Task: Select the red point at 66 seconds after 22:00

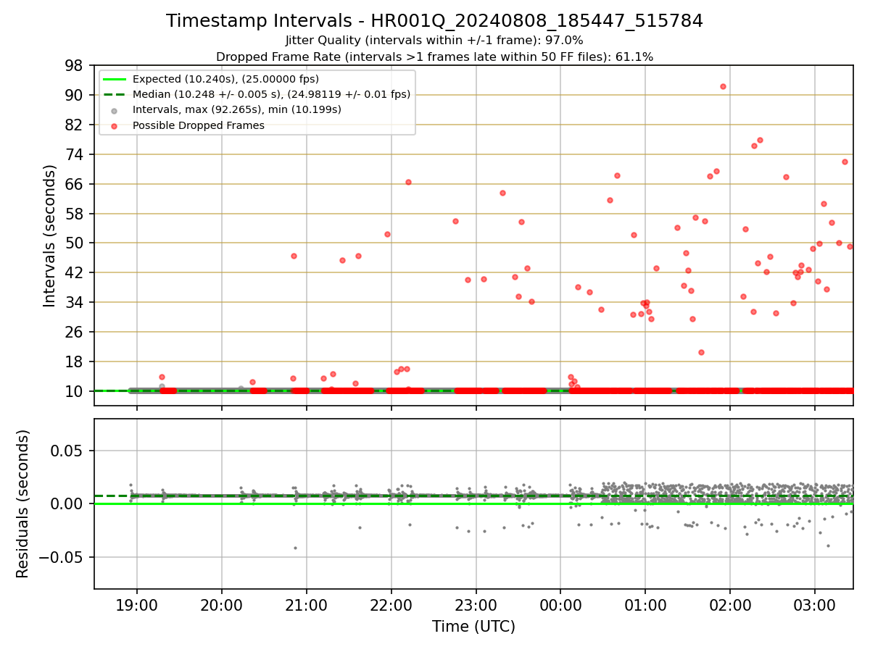Action: (x=408, y=182)
